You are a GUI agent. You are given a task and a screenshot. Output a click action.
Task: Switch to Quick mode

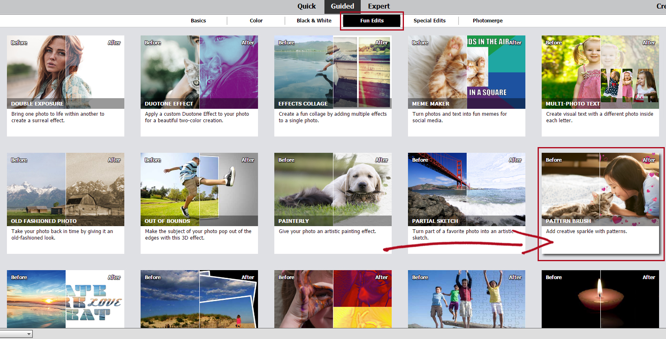coord(307,6)
